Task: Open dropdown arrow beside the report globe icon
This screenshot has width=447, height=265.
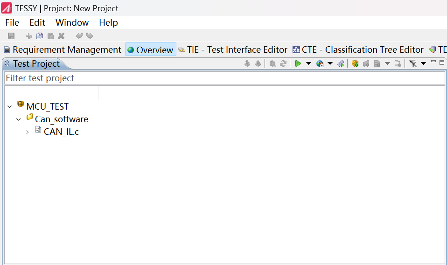Action: click(x=330, y=63)
